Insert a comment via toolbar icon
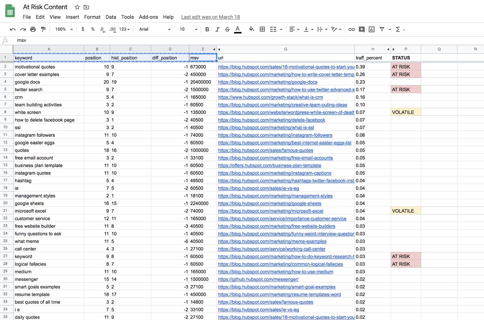Viewport: 484px width, 320px height. [362, 29]
